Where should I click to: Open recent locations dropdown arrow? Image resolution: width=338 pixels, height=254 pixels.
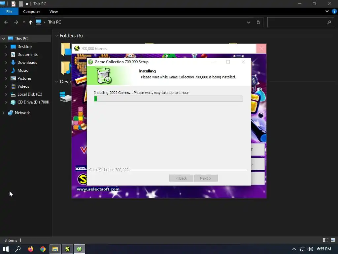tap(24, 22)
